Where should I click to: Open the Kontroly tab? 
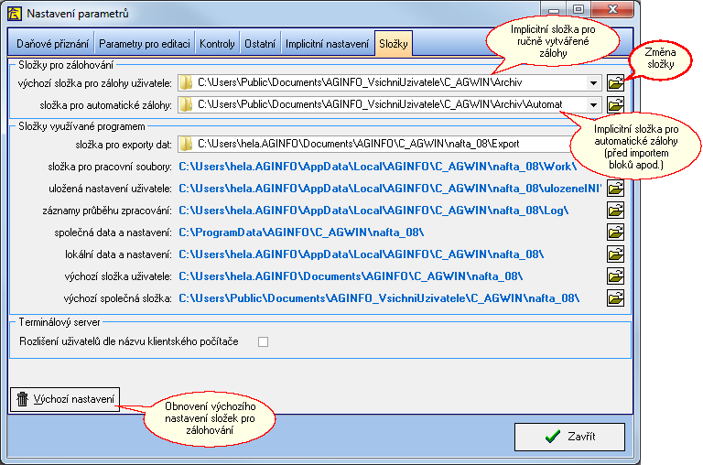click(x=217, y=44)
